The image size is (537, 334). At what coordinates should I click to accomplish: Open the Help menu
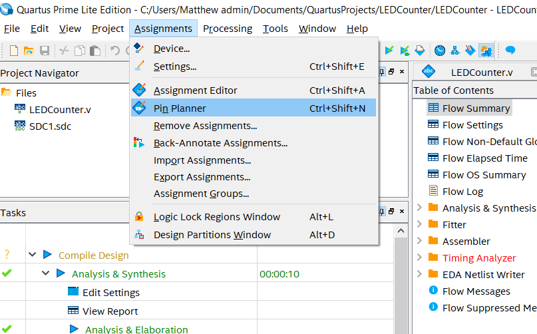[x=357, y=29]
